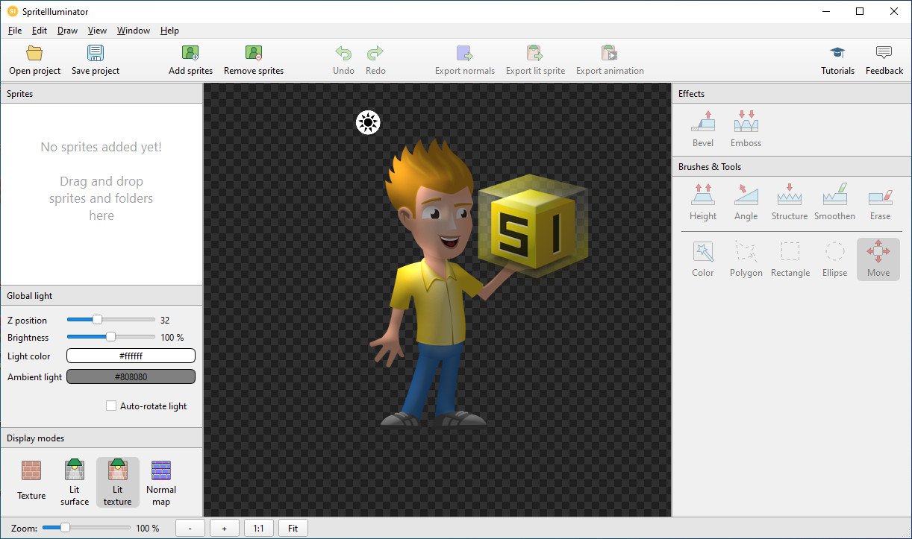The height and width of the screenshot is (539, 912).
Task: Click the Zoom slider handle
Action: [x=65, y=528]
